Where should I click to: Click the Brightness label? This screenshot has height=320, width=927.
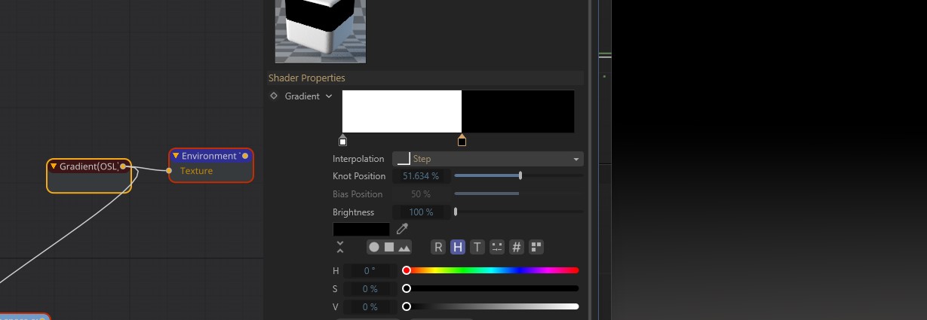pyautogui.click(x=354, y=212)
